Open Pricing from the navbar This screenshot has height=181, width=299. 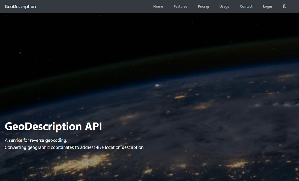pyautogui.click(x=203, y=6)
